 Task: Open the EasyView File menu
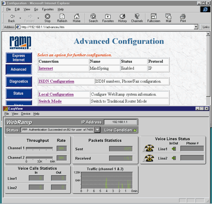7,114
